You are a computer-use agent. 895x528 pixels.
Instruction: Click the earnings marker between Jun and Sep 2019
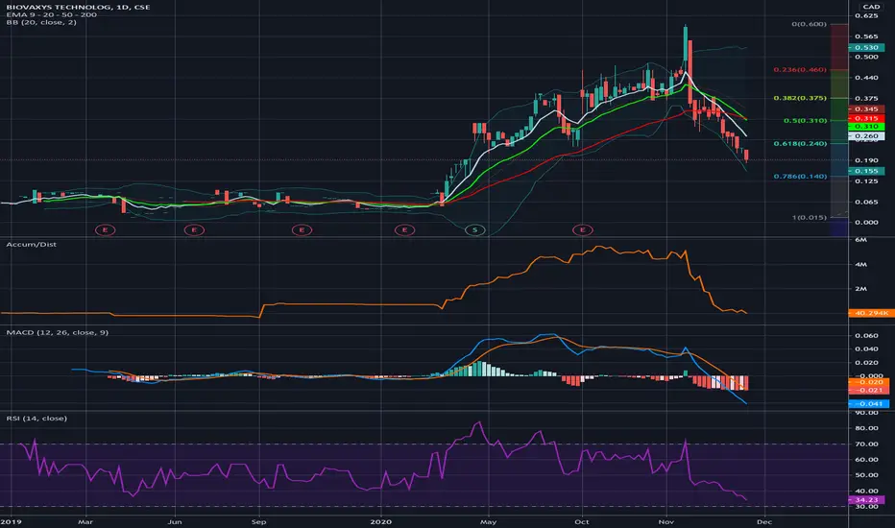[x=194, y=230]
